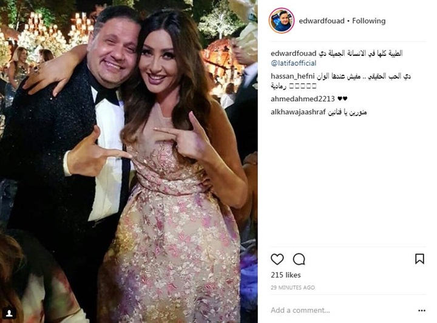This screenshot has width=437, height=323.
Task: Save the post with the bookmark icon
Action: [x=420, y=259]
